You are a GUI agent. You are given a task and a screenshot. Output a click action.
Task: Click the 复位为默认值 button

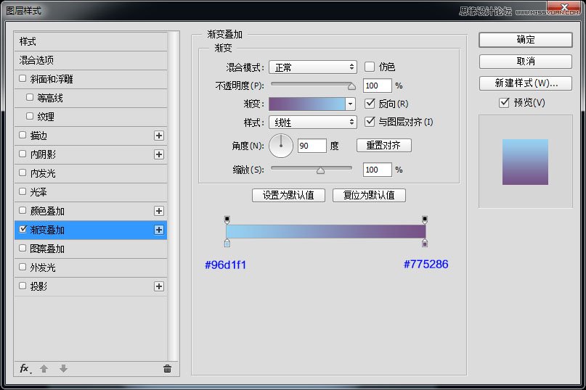369,195
